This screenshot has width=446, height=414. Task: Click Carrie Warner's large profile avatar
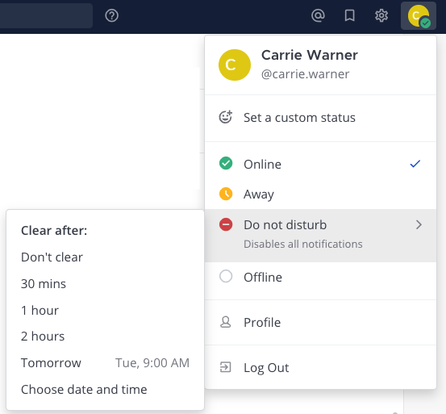coord(235,65)
